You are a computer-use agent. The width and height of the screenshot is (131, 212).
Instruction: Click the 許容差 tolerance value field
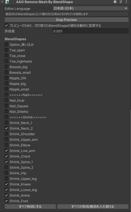click(x=90, y=31)
